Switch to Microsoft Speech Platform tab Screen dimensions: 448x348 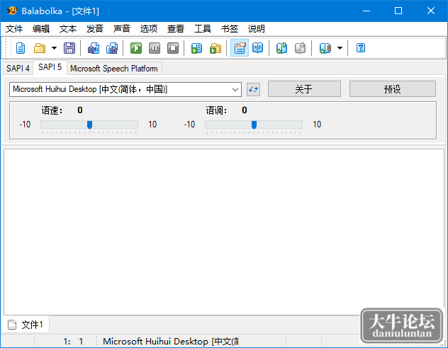[x=114, y=69]
